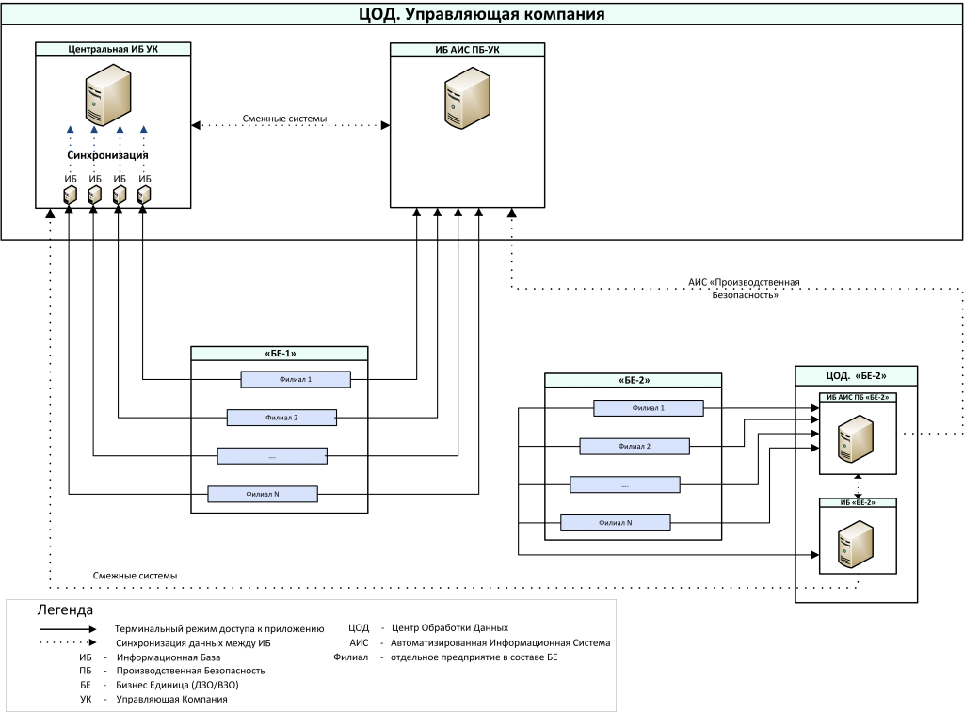This screenshot has width=964, height=712.
Task: Click Филиал 1 box in «БЕ-1» group
Action: point(296,379)
